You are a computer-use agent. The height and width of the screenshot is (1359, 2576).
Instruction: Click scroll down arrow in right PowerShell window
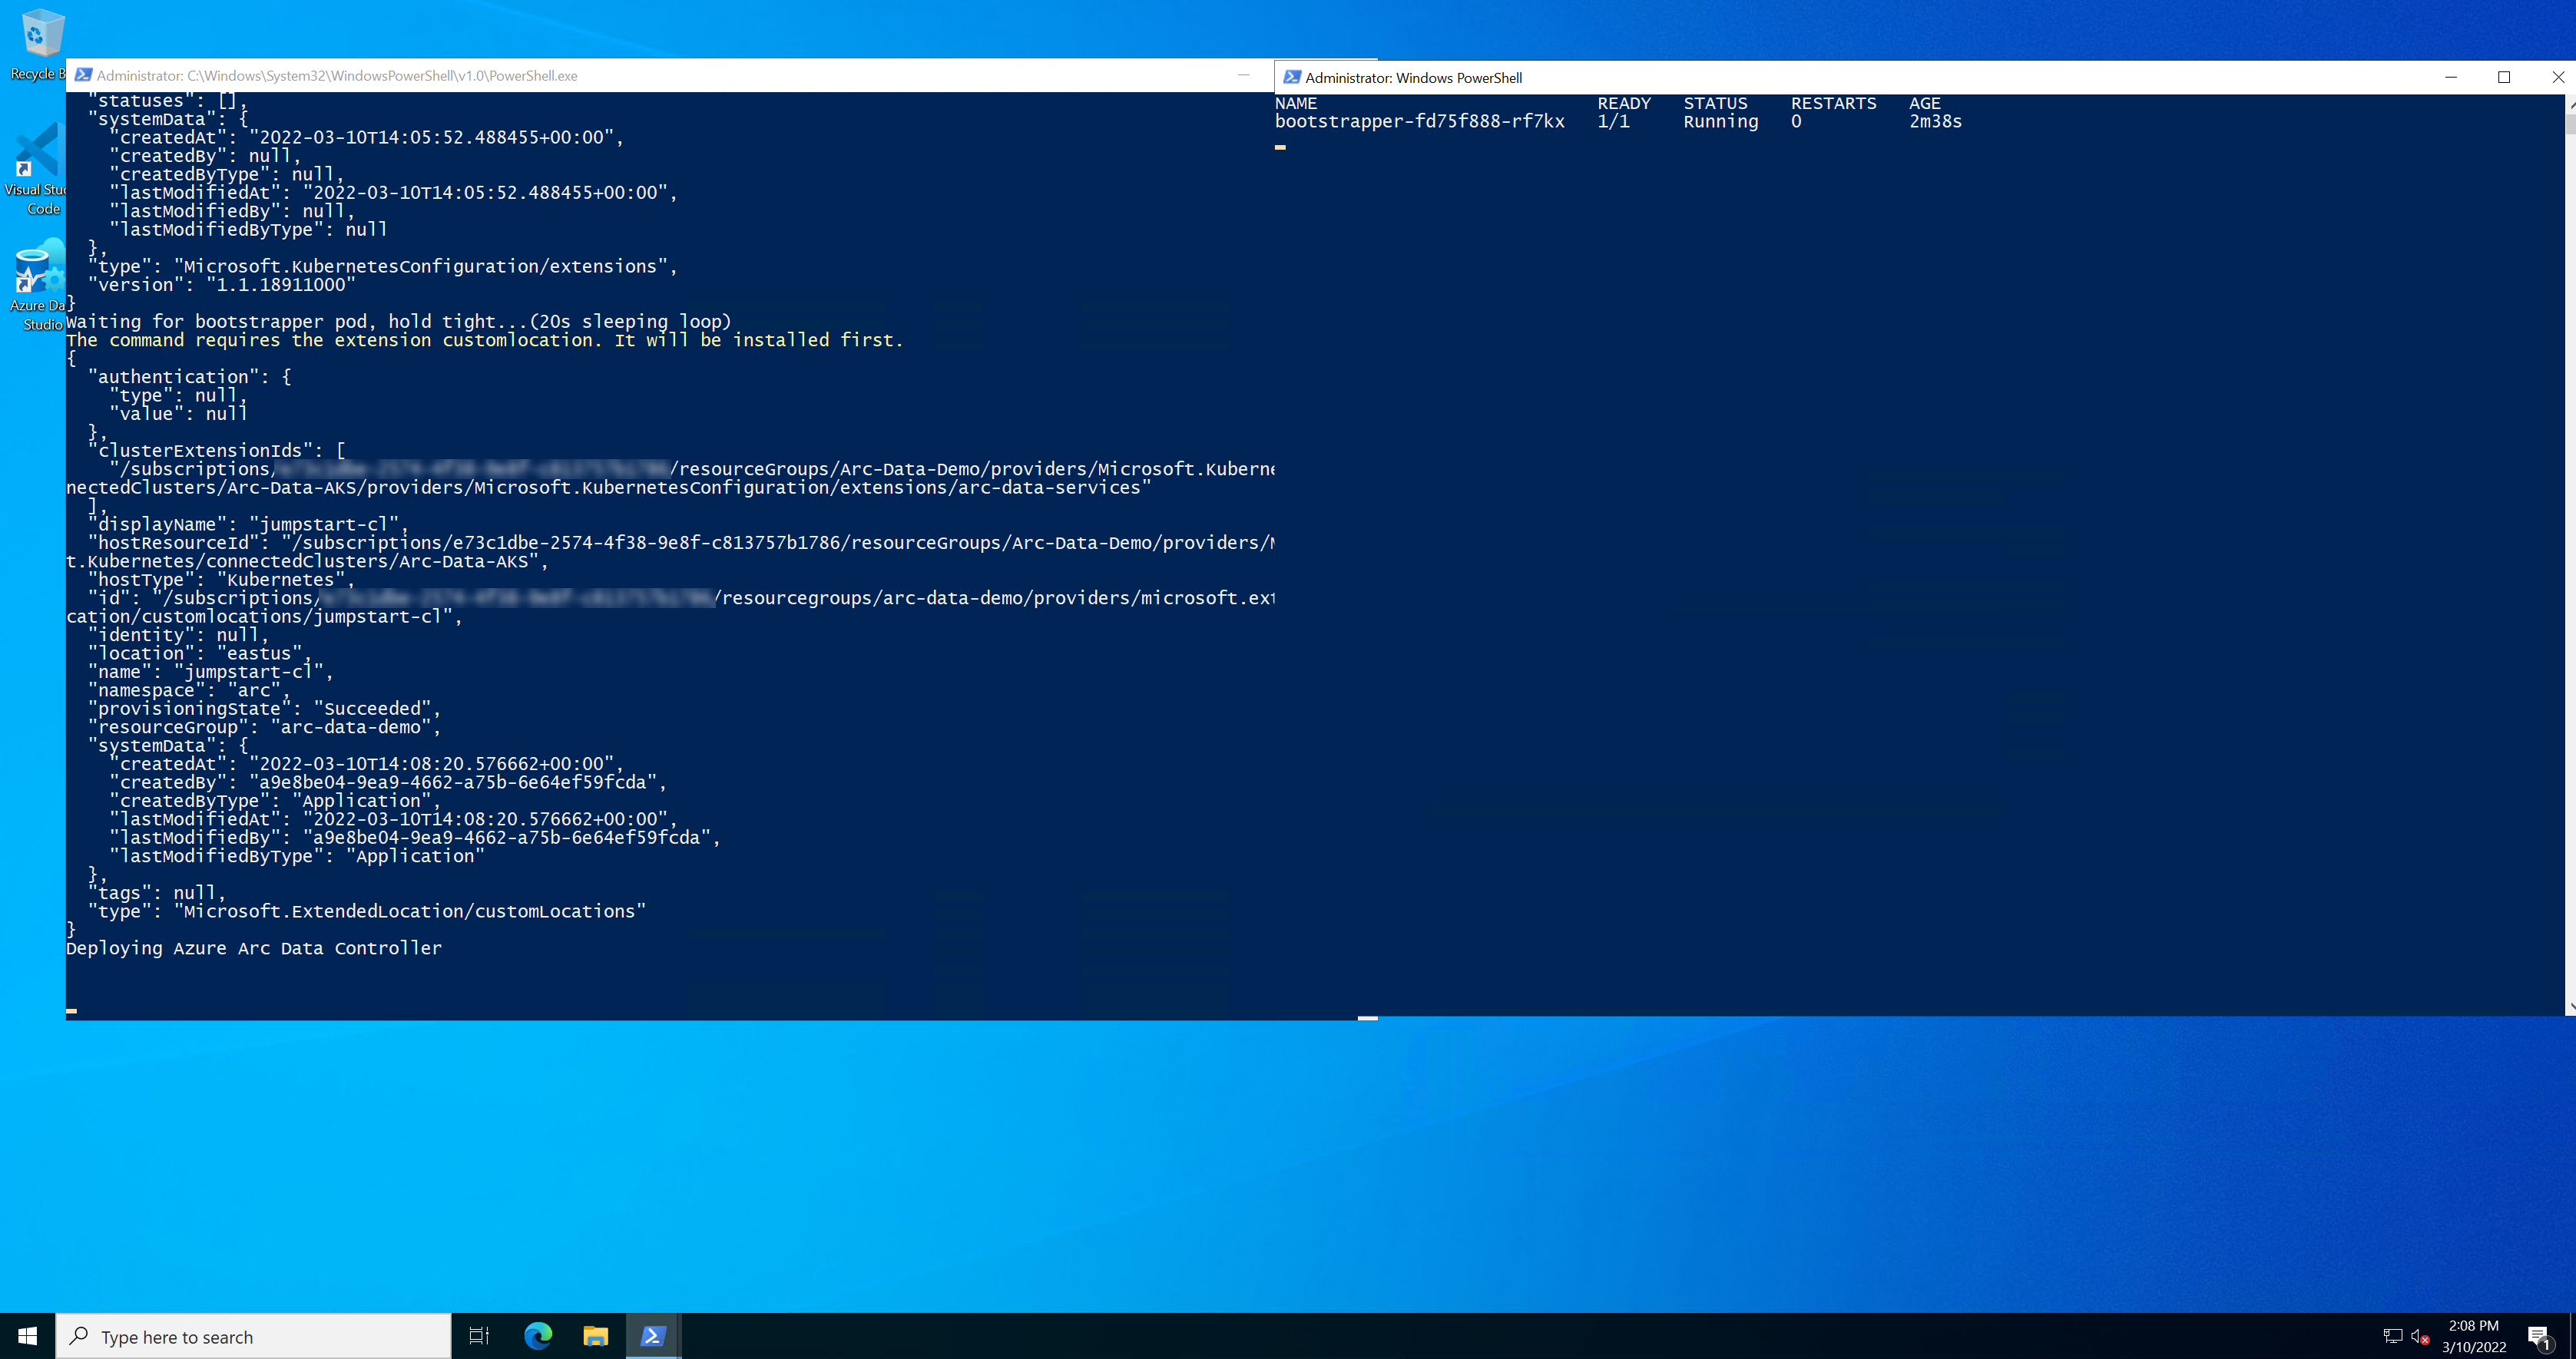[2570, 1007]
